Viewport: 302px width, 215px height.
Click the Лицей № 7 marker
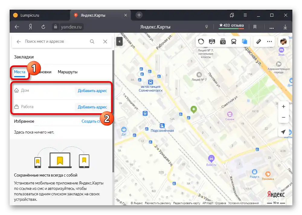(x=199, y=75)
